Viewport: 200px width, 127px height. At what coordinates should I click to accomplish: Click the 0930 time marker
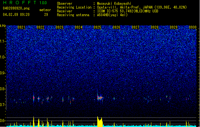193,27
